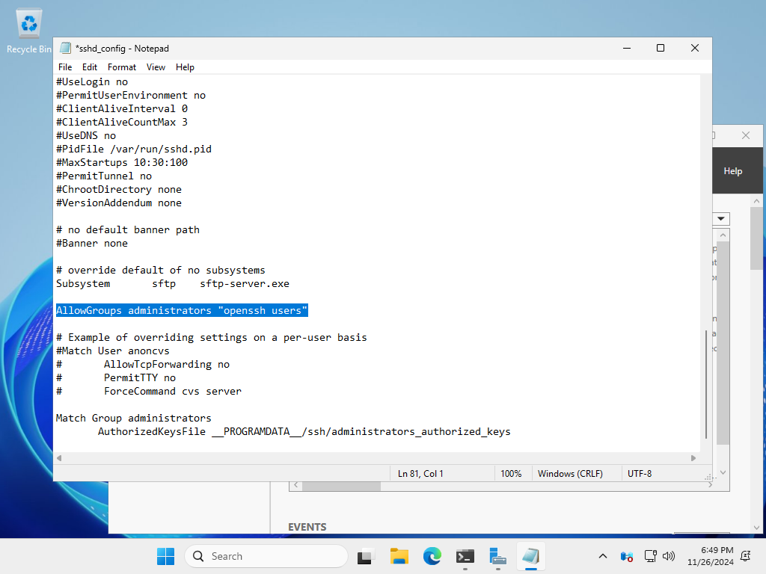
Task: Open the Windows Update tray icon
Action: click(627, 556)
